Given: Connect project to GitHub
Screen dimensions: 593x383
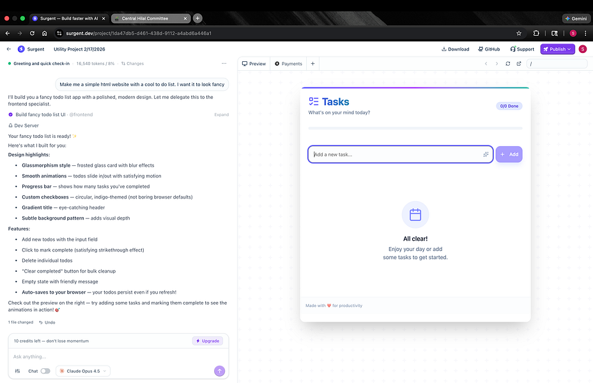Looking at the screenshot, I should pyautogui.click(x=489, y=49).
